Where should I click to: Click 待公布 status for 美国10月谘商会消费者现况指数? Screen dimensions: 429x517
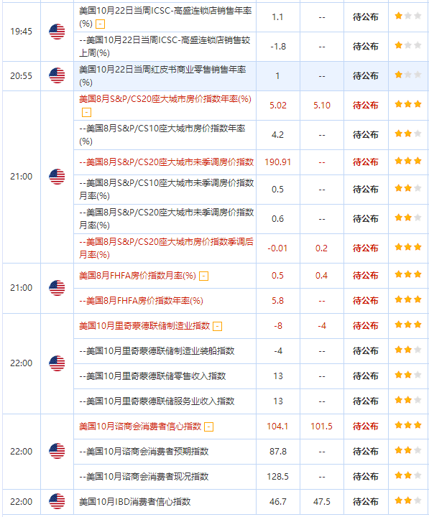point(366,477)
